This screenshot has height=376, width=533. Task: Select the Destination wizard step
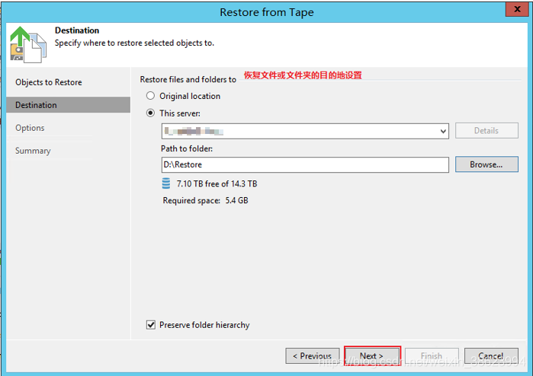[69, 105]
